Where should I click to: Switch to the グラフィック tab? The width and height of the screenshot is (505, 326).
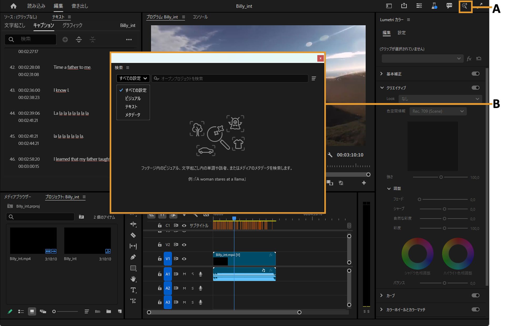click(72, 26)
